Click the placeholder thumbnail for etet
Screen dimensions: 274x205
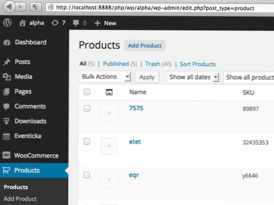pyautogui.click(x=109, y=146)
